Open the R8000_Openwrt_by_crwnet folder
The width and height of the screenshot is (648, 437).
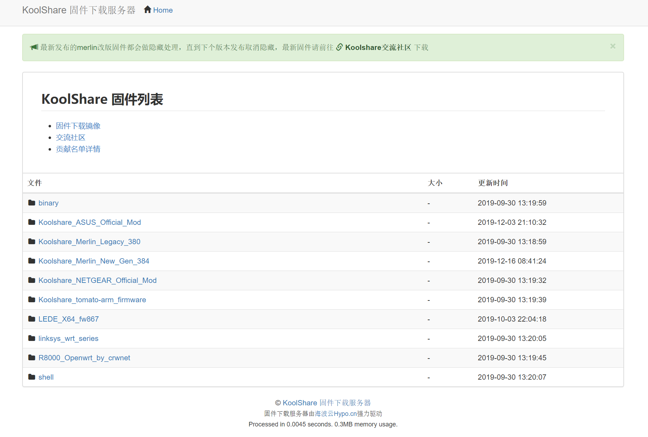point(84,357)
